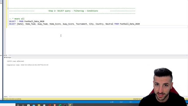Open the Mail app on the taskbar
The height and width of the screenshot is (106, 188).
(34, 105)
